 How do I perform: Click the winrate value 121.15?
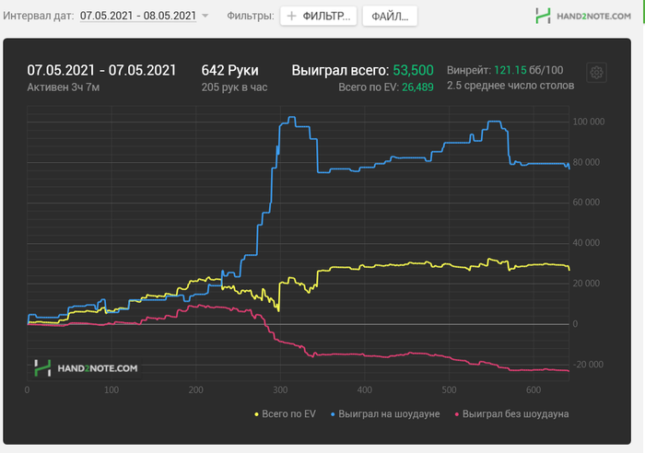tap(510, 70)
